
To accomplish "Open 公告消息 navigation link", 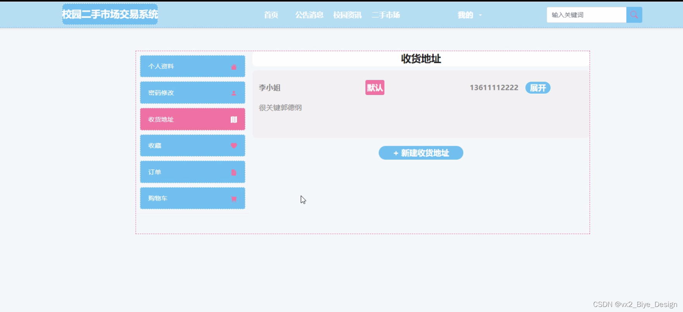I will pos(309,15).
